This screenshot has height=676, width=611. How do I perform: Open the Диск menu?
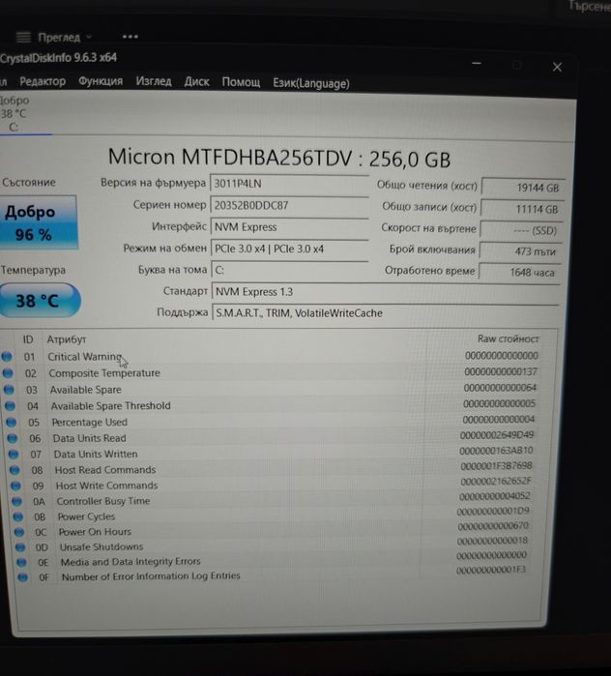tap(196, 81)
